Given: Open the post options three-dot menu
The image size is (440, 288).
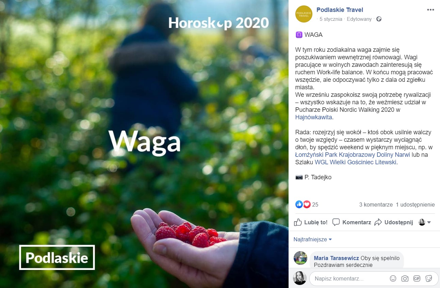Looking at the screenshot, I should coord(430,10).
